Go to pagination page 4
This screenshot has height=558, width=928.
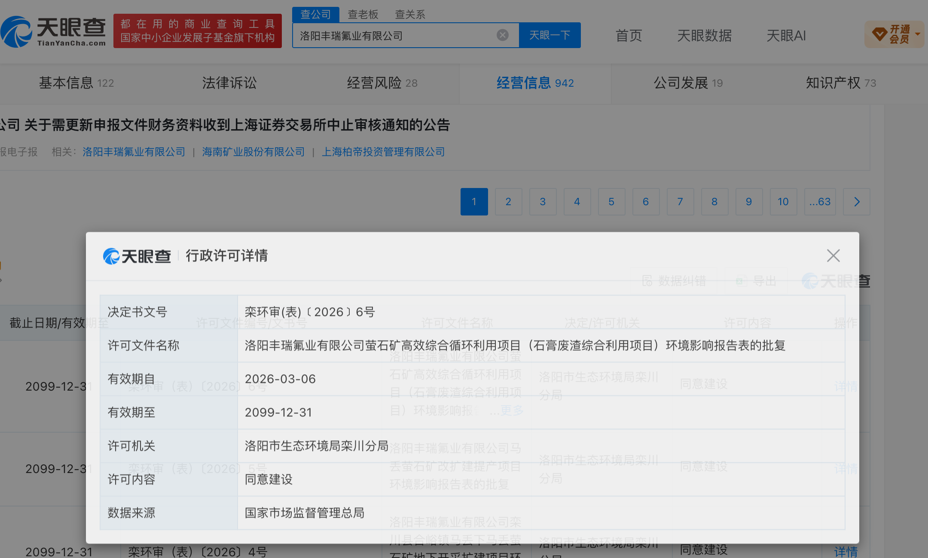[x=577, y=202]
